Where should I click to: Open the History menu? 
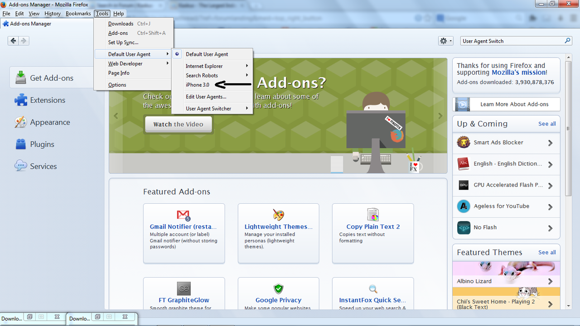tap(53, 14)
